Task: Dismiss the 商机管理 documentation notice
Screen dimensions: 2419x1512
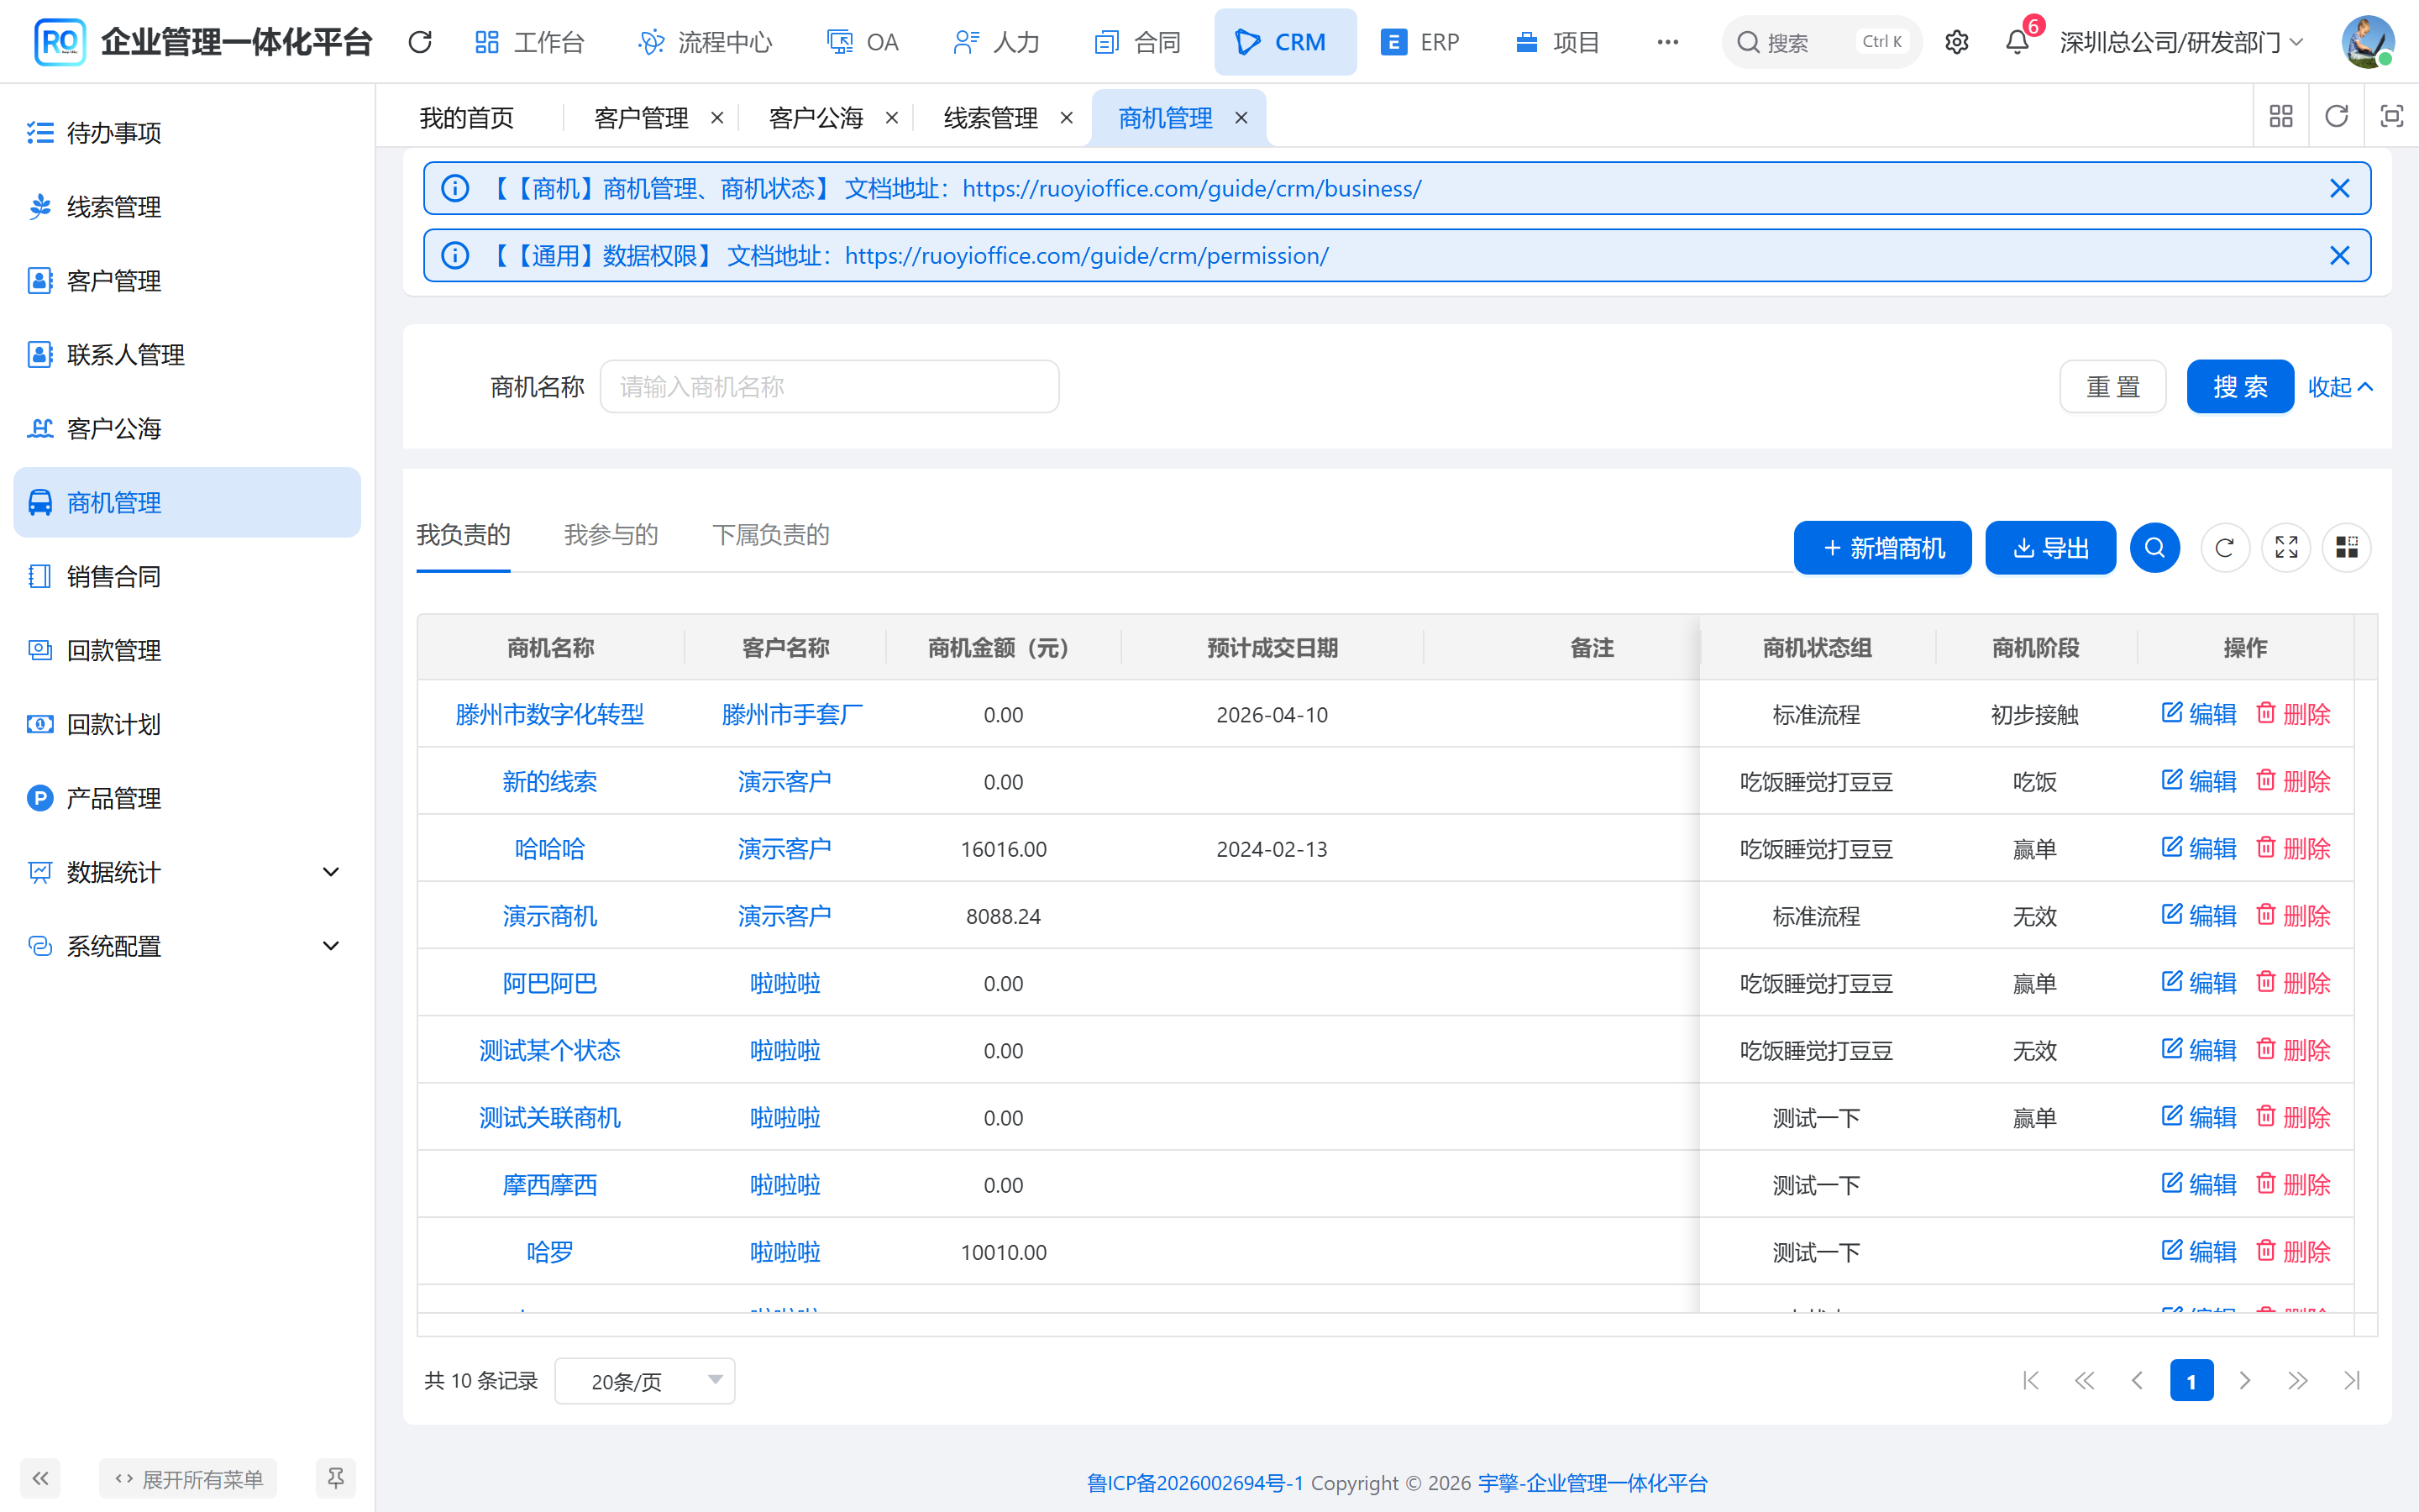Action: (2339, 188)
